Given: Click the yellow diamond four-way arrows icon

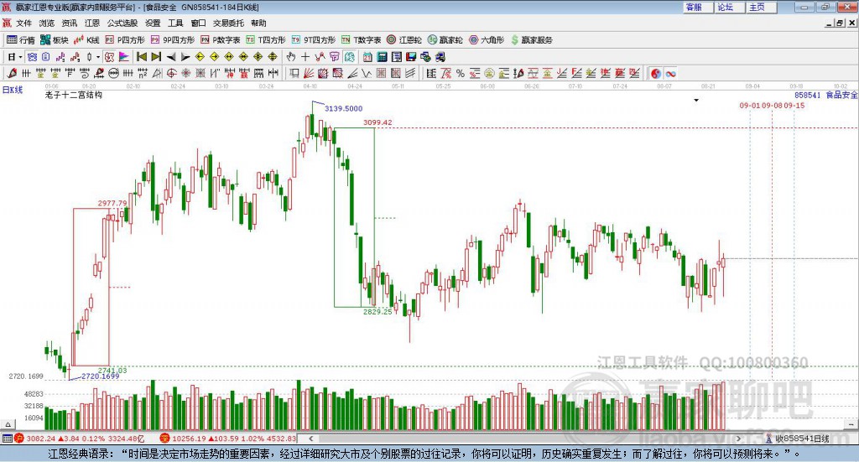Looking at the screenshot, I should click(258, 57).
